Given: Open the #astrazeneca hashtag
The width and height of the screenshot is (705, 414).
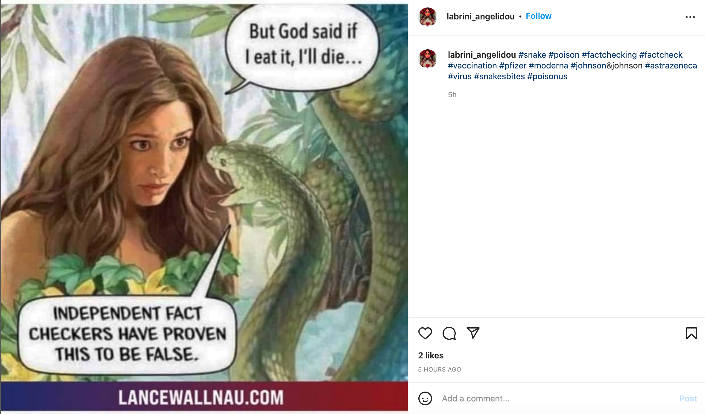Looking at the screenshot, I should tap(671, 66).
